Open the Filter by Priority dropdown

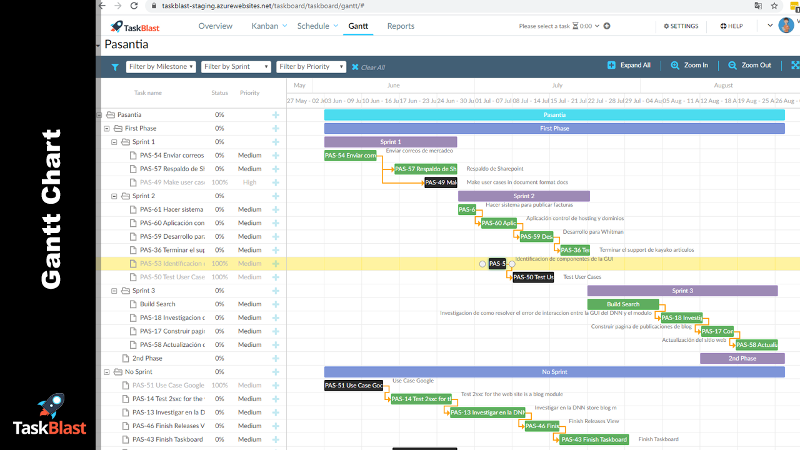(x=311, y=67)
